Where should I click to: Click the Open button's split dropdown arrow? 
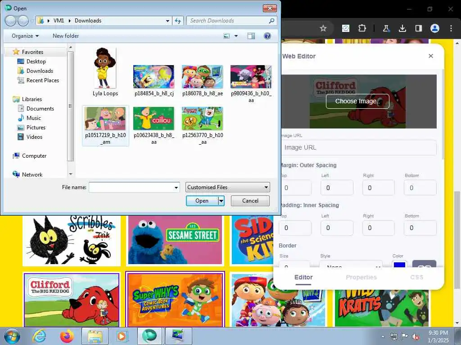coord(221,201)
